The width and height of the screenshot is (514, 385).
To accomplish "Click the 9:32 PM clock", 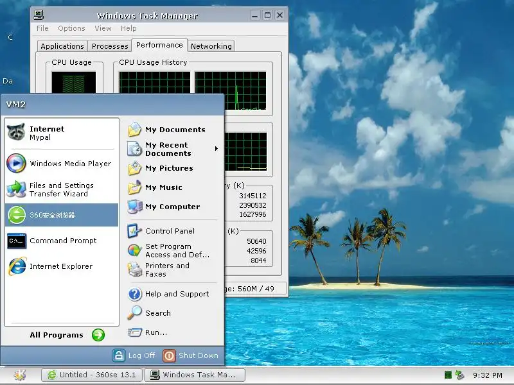I will [488, 375].
